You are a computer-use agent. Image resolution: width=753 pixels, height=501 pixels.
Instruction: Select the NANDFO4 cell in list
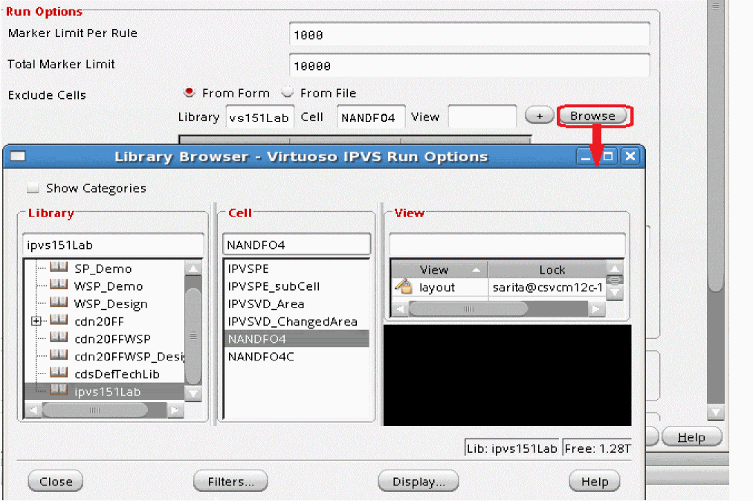click(x=297, y=339)
